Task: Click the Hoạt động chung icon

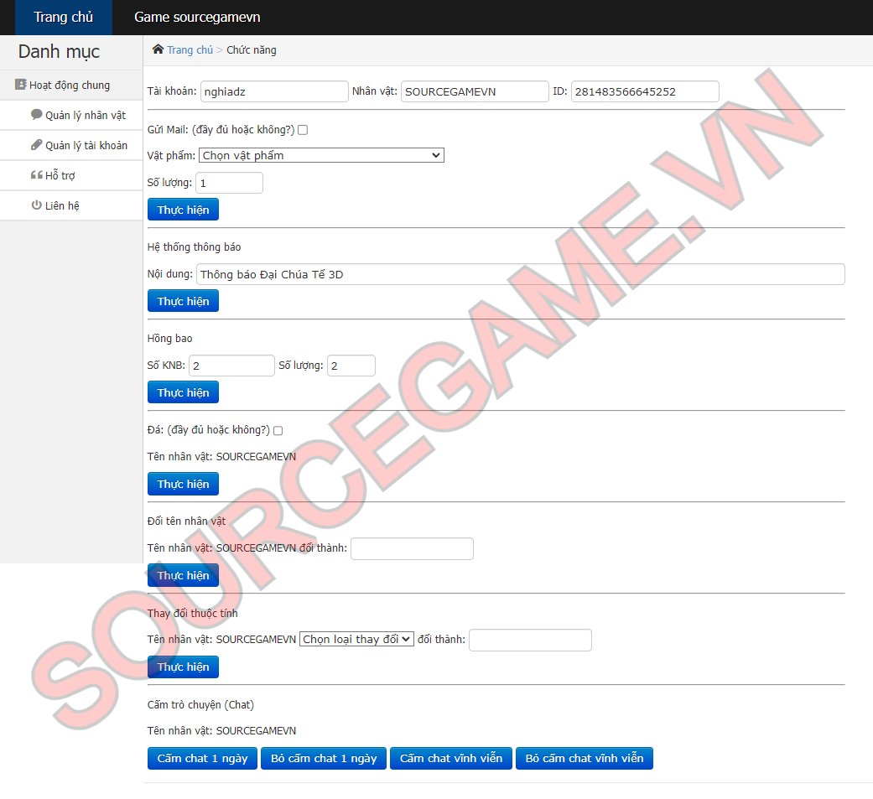Action: (x=21, y=85)
